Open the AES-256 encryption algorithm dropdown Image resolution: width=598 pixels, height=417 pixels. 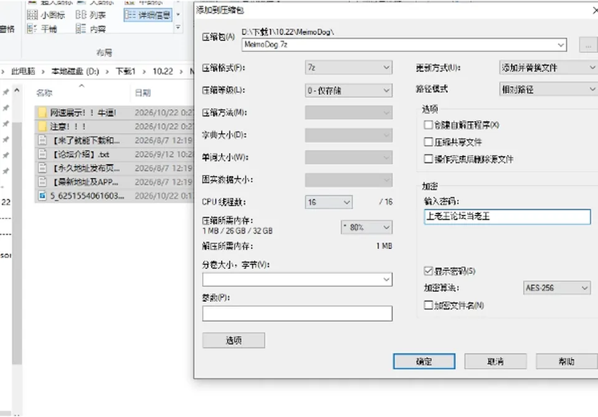pos(557,288)
